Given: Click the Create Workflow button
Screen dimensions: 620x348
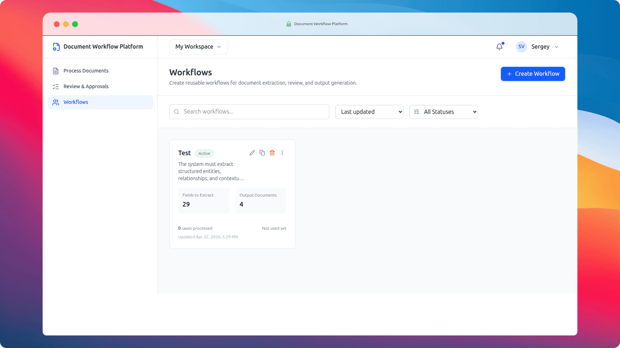Looking at the screenshot, I should pyautogui.click(x=532, y=74).
